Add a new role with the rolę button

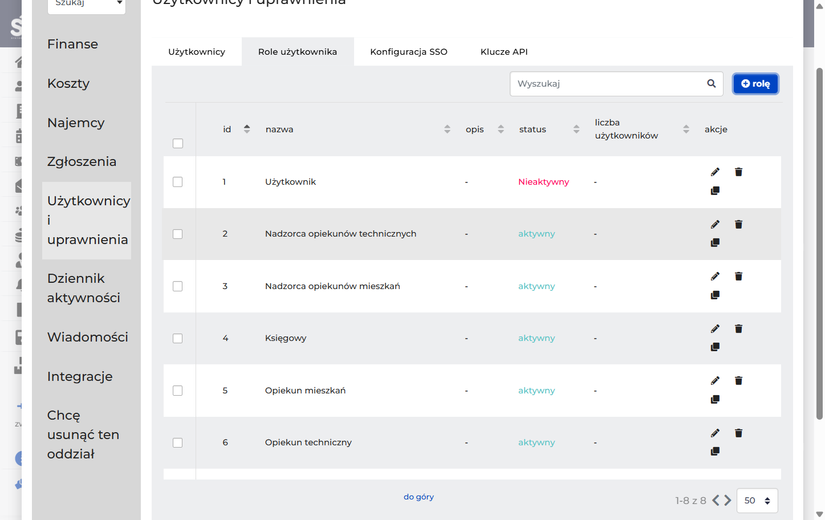click(755, 84)
